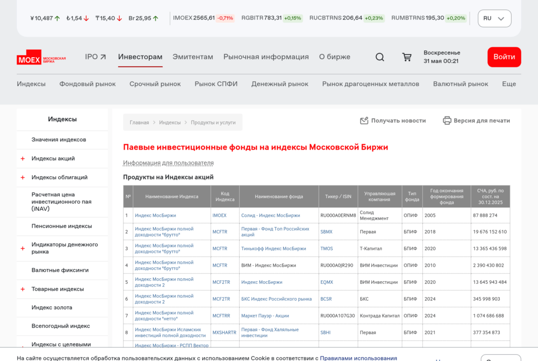Click RGBITR ticker quote in top bar
The width and height of the screenshot is (538, 361).
tap(272, 18)
